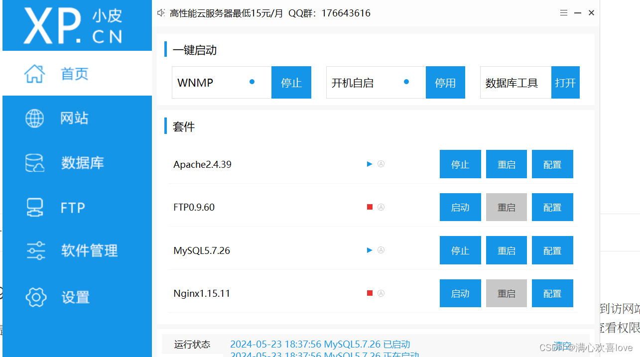
Task: Minimize the XP panel window
Action: (578, 13)
